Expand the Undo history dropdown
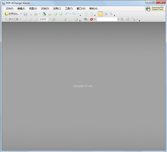This screenshot has height=152, width=167. point(70,14)
